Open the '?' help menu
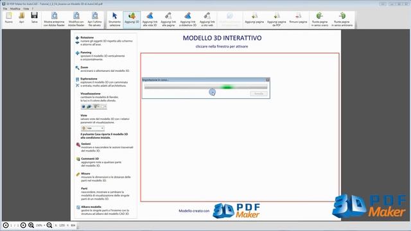This screenshot has height=231, width=411. pyautogui.click(x=33, y=8)
